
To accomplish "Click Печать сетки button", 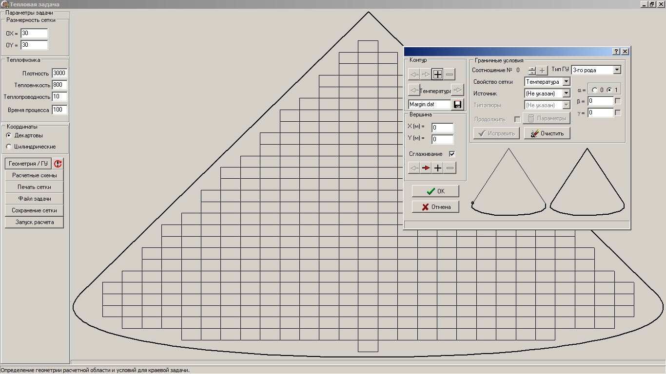I will [34, 187].
